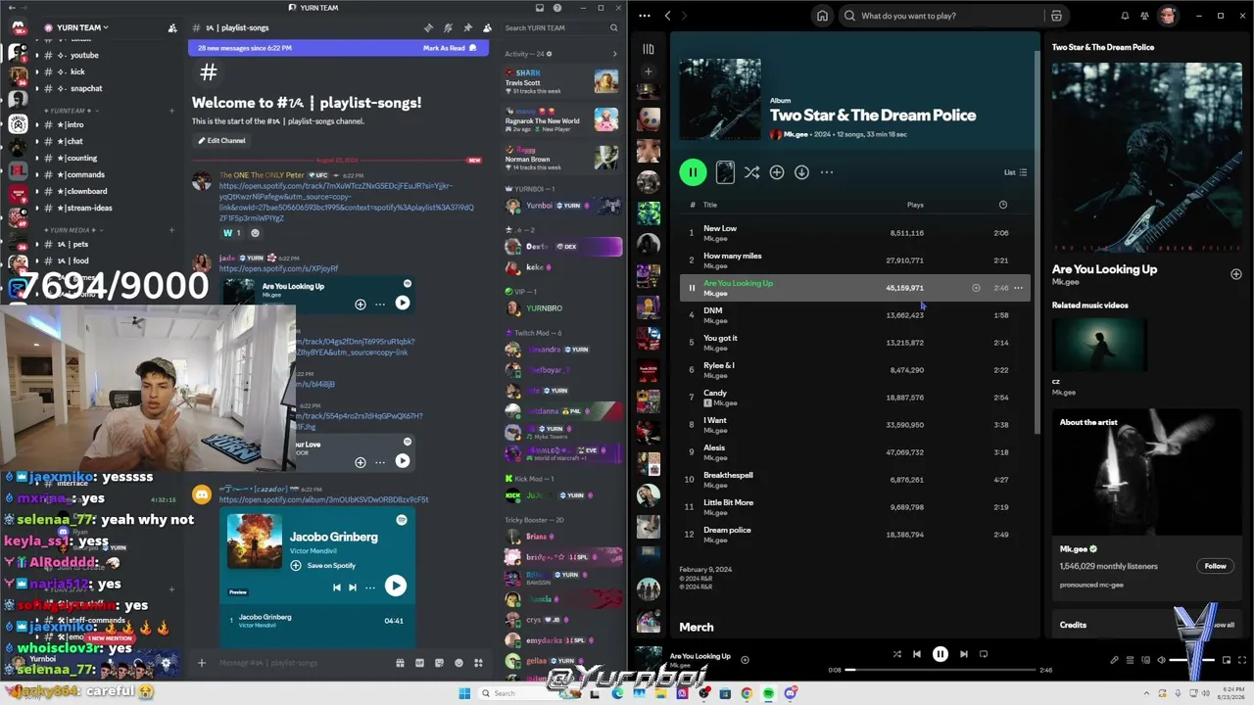Open Connect to a device icon
Viewport: 1254px width, 705px height.
pyautogui.click(x=1145, y=660)
